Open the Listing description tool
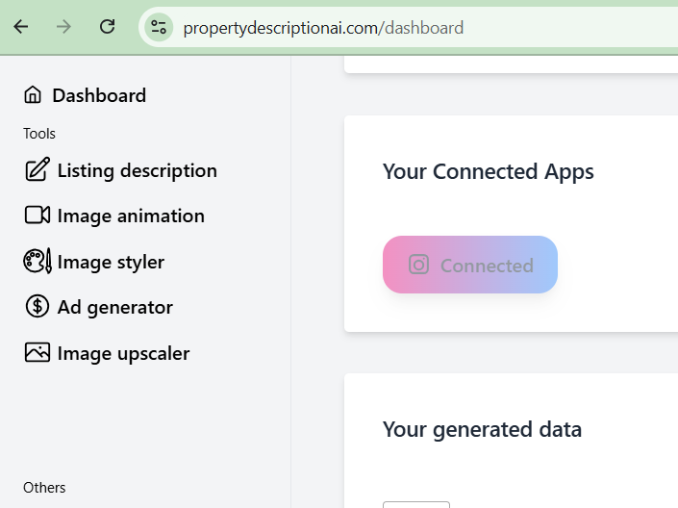 [x=137, y=170]
